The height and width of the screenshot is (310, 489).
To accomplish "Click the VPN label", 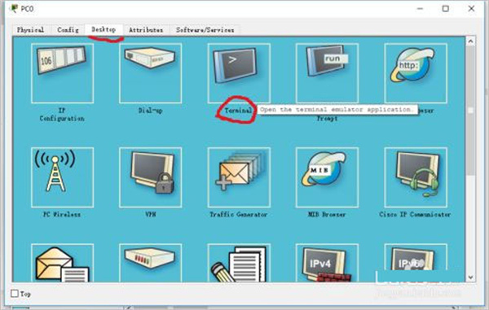I will [x=150, y=215].
